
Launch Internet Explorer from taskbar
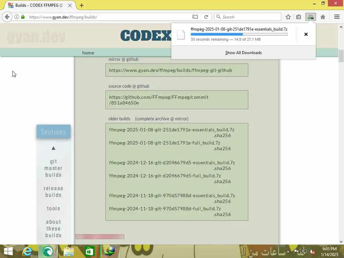pos(27,251)
